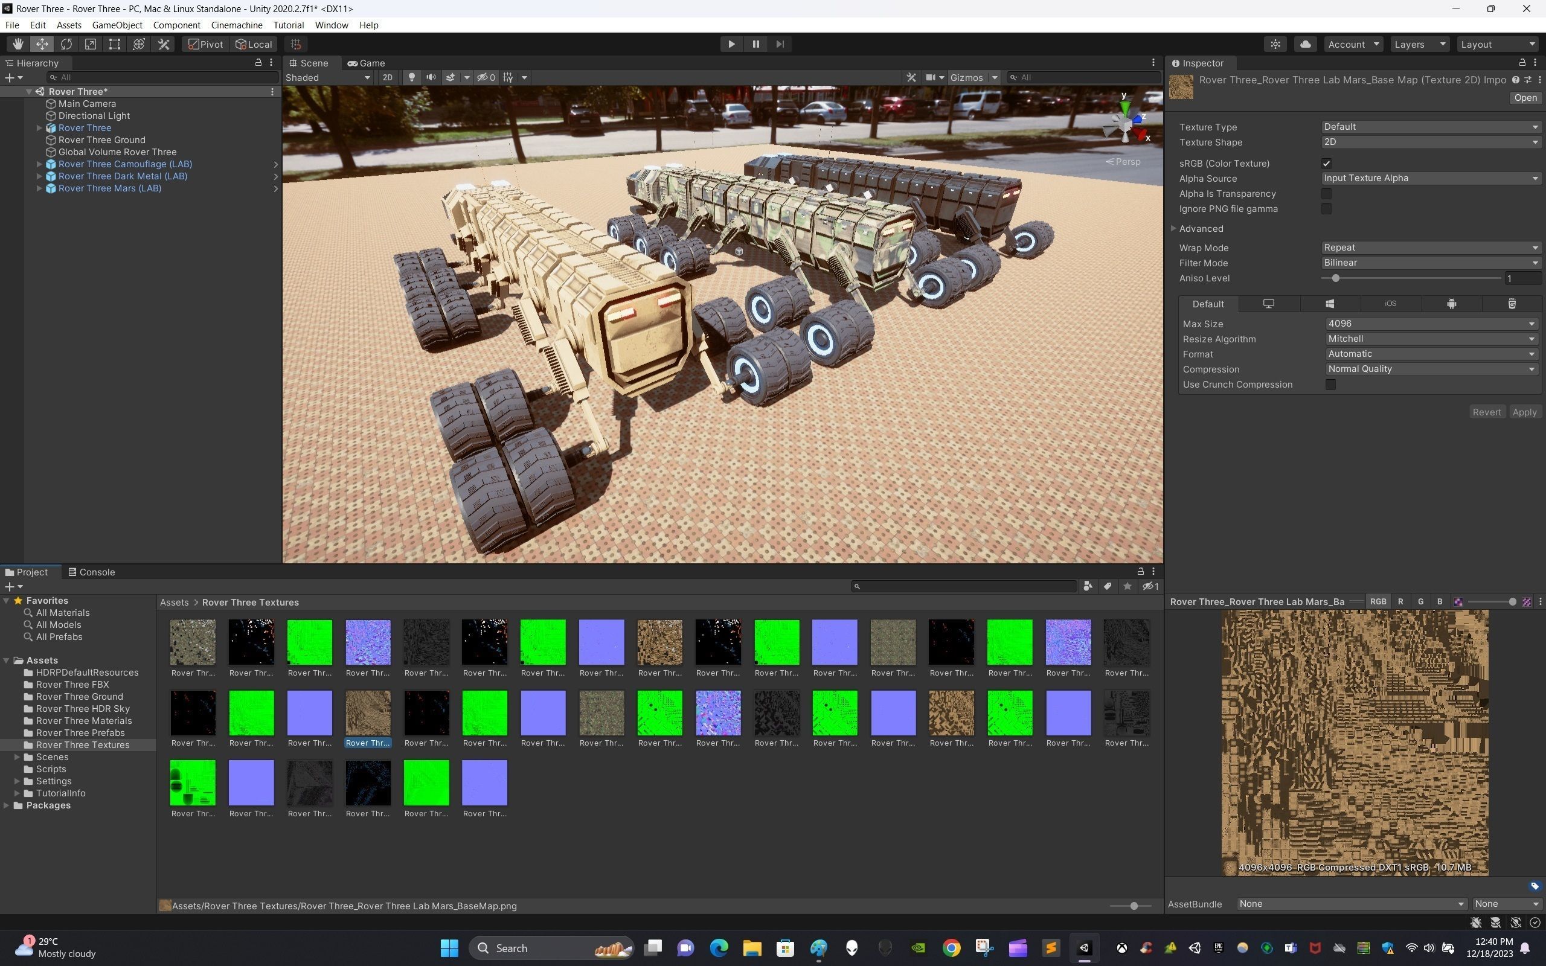Open the Cinemachine menu
Image resolution: width=1546 pixels, height=966 pixels.
click(x=236, y=25)
